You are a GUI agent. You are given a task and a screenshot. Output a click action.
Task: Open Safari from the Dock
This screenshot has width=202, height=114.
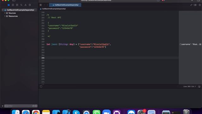point(26,112)
